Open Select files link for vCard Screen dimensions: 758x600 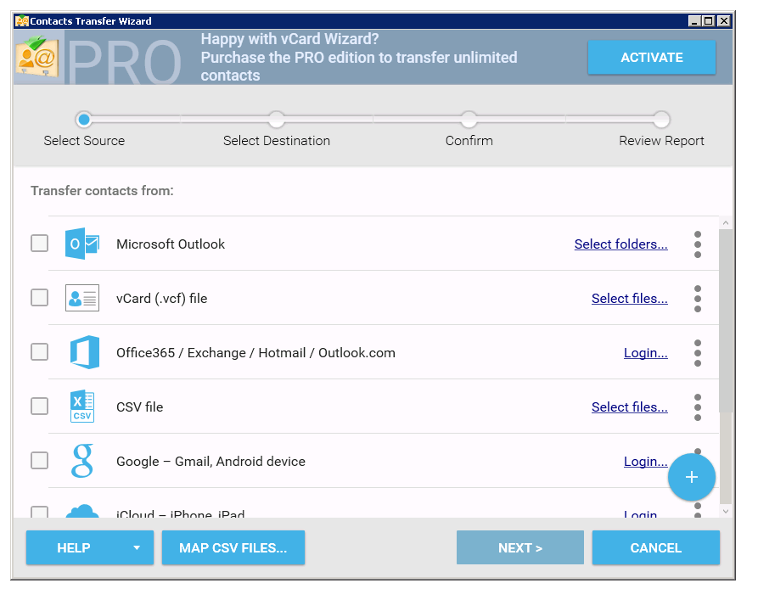630,299
